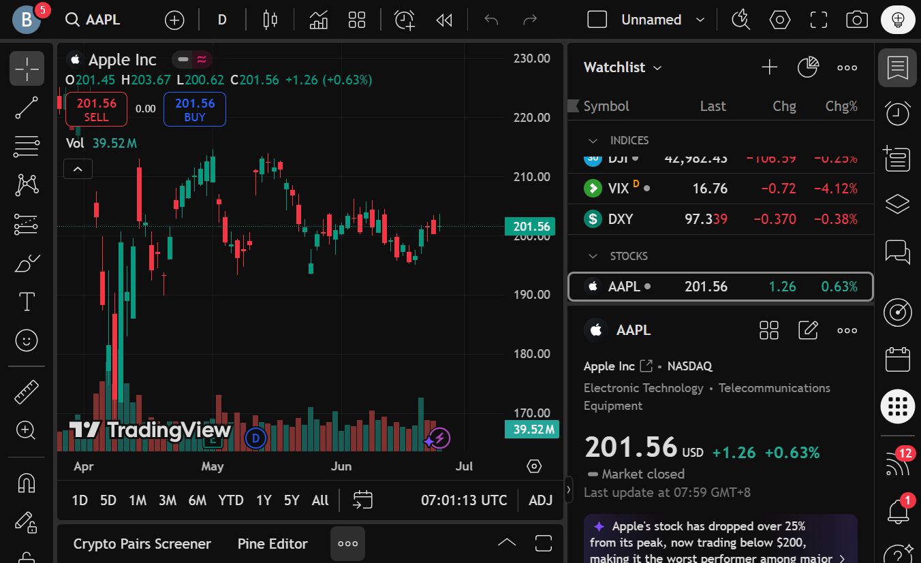This screenshot has height=563, width=921.
Task: Select the YTD time range
Action: (231, 500)
